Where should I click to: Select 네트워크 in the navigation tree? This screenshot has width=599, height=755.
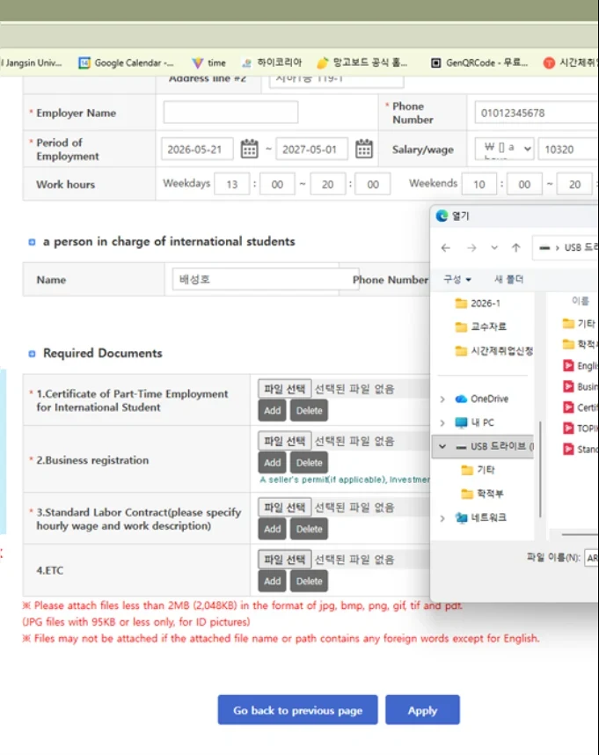pos(481,517)
